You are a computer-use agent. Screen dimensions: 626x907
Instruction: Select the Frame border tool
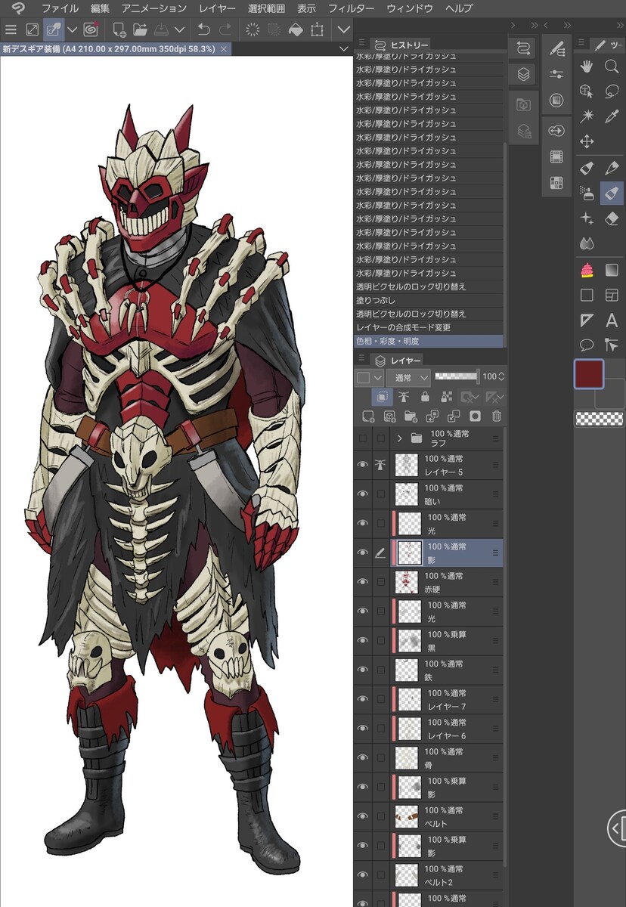[x=612, y=295]
